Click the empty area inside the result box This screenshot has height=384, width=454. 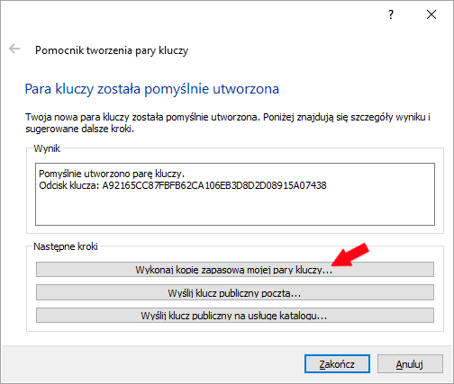pos(235,209)
